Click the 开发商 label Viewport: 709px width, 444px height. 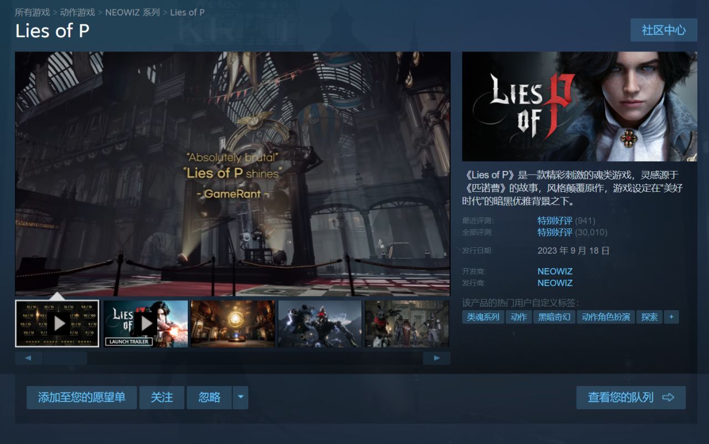[474, 271]
